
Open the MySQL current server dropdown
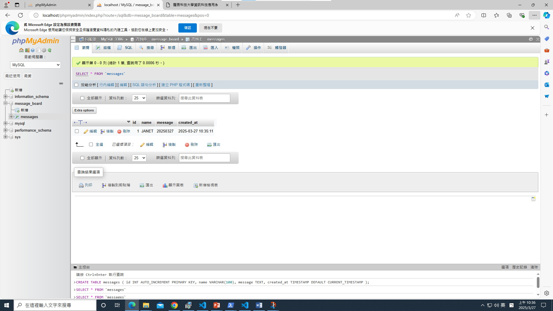pos(35,65)
